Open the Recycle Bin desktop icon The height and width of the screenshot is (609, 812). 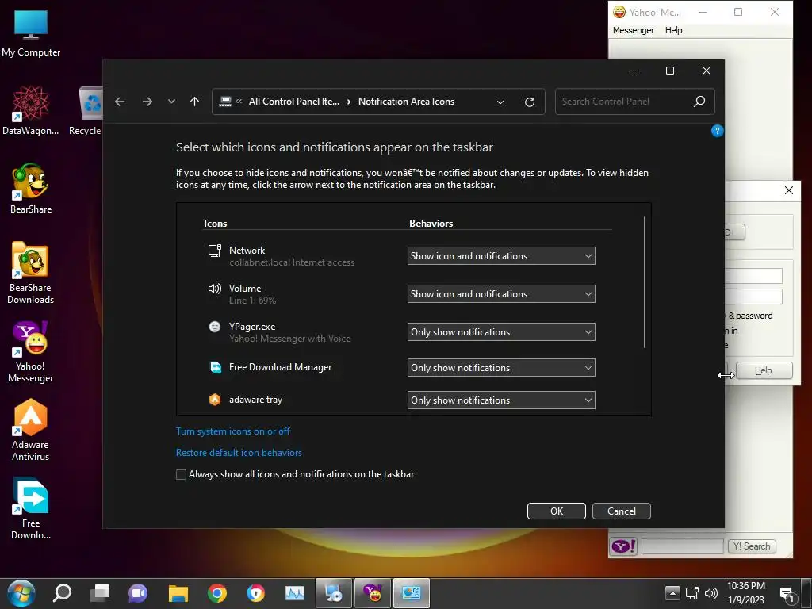coord(86,111)
